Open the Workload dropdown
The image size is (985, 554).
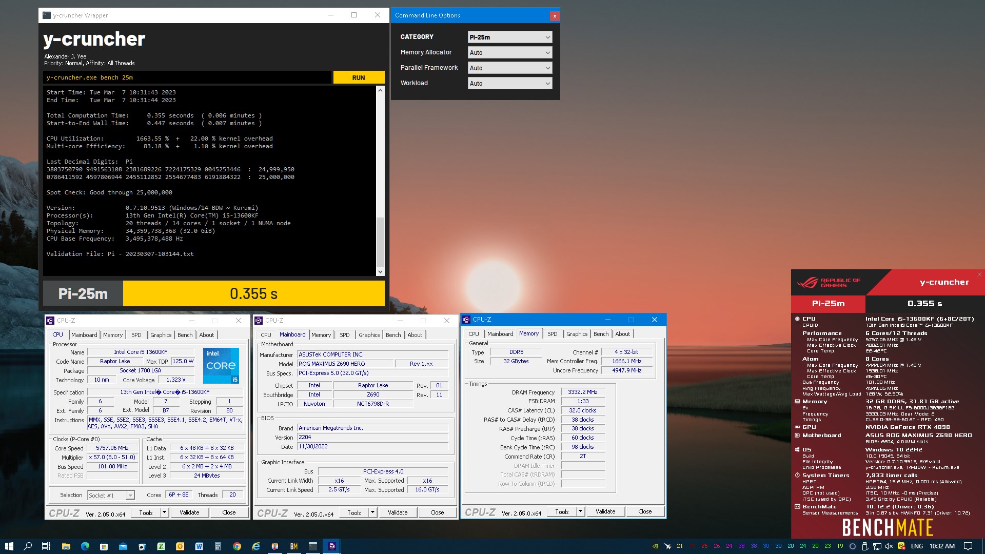coord(510,83)
